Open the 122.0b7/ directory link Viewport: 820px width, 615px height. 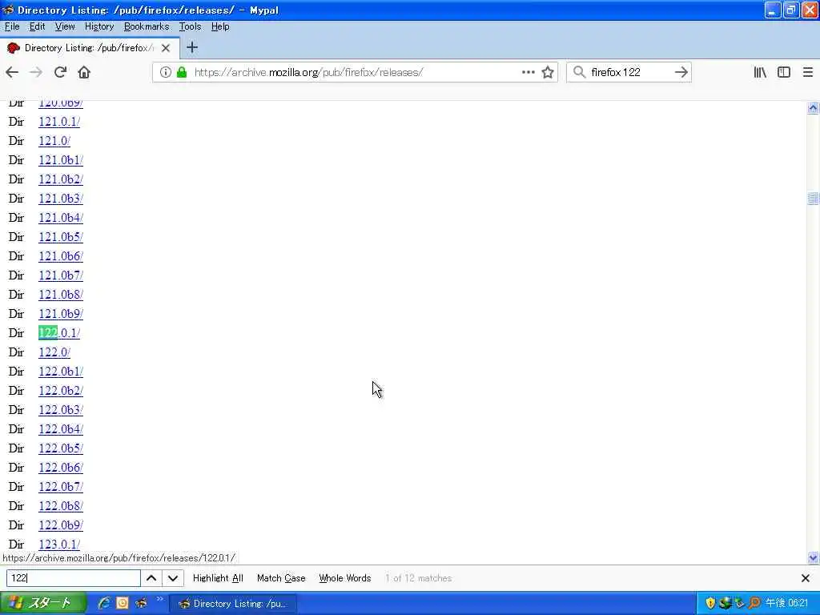point(61,487)
